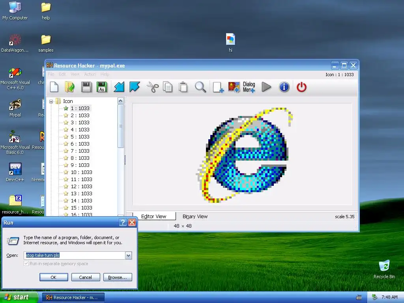Viewport: 404px width, 303px height.
Task: Select icon resource 9 : 1033
Action: (80, 165)
